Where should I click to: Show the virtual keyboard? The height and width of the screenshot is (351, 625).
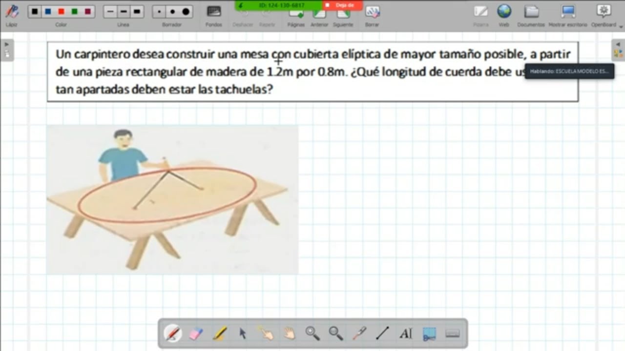453,333
